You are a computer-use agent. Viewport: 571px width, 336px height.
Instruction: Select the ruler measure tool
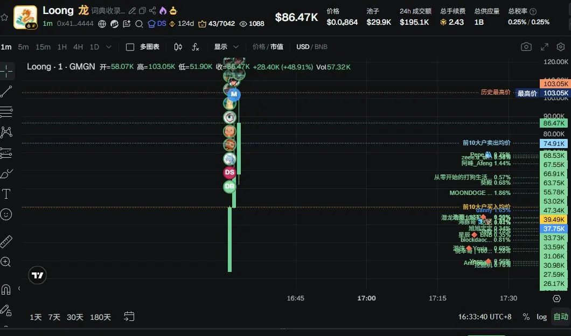click(6, 241)
